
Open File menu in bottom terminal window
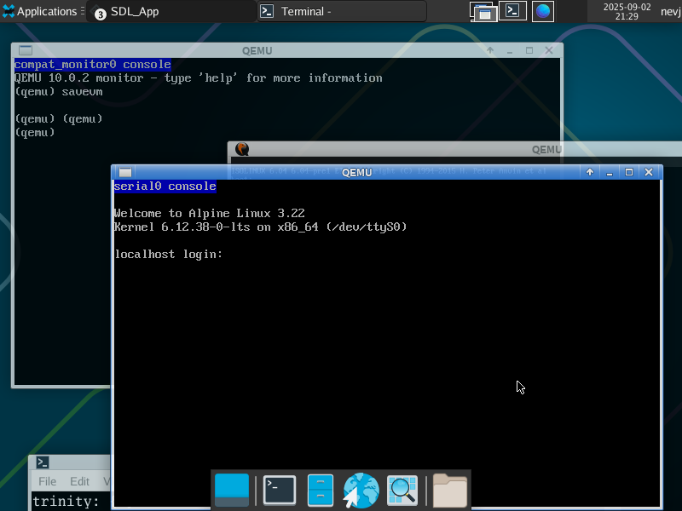(x=47, y=481)
